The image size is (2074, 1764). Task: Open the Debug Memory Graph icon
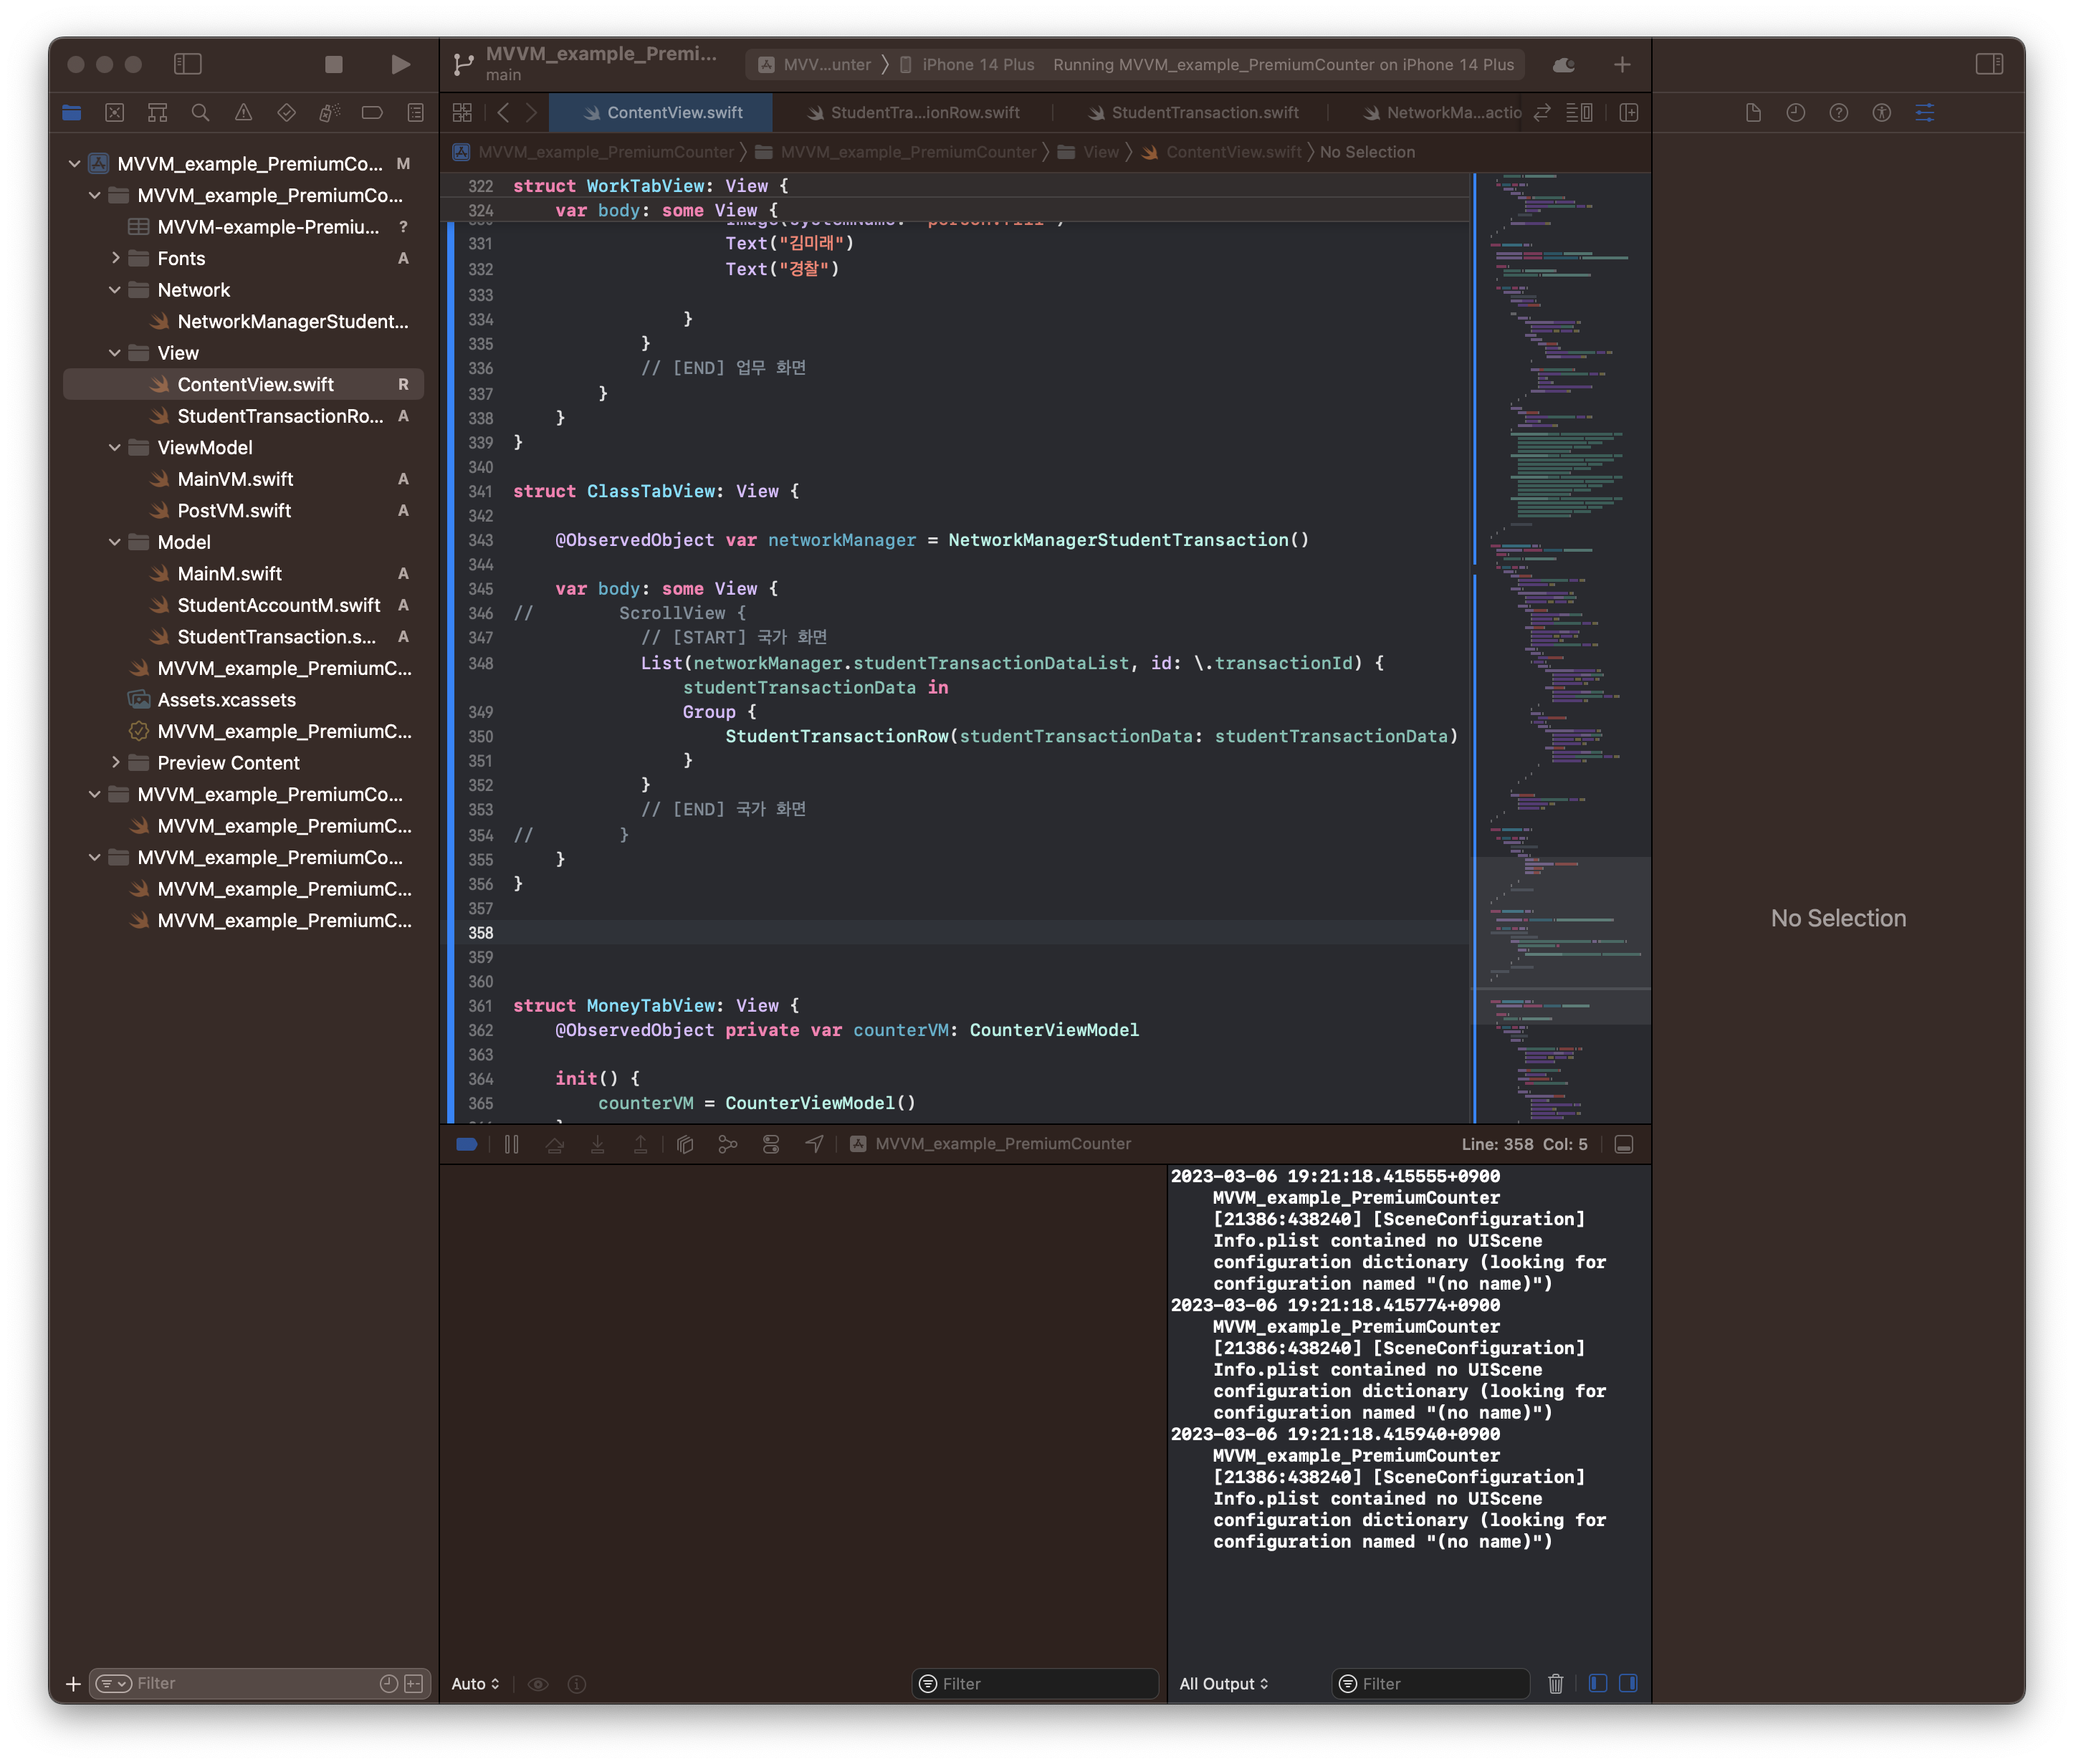(728, 1144)
